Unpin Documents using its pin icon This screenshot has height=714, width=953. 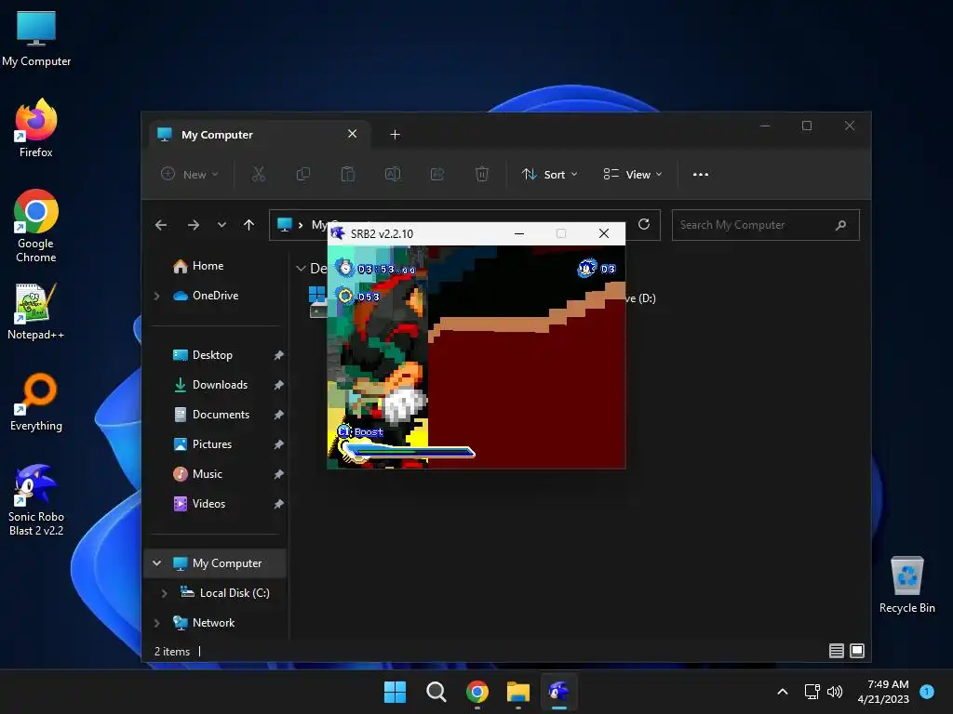pyautogui.click(x=278, y=415)
